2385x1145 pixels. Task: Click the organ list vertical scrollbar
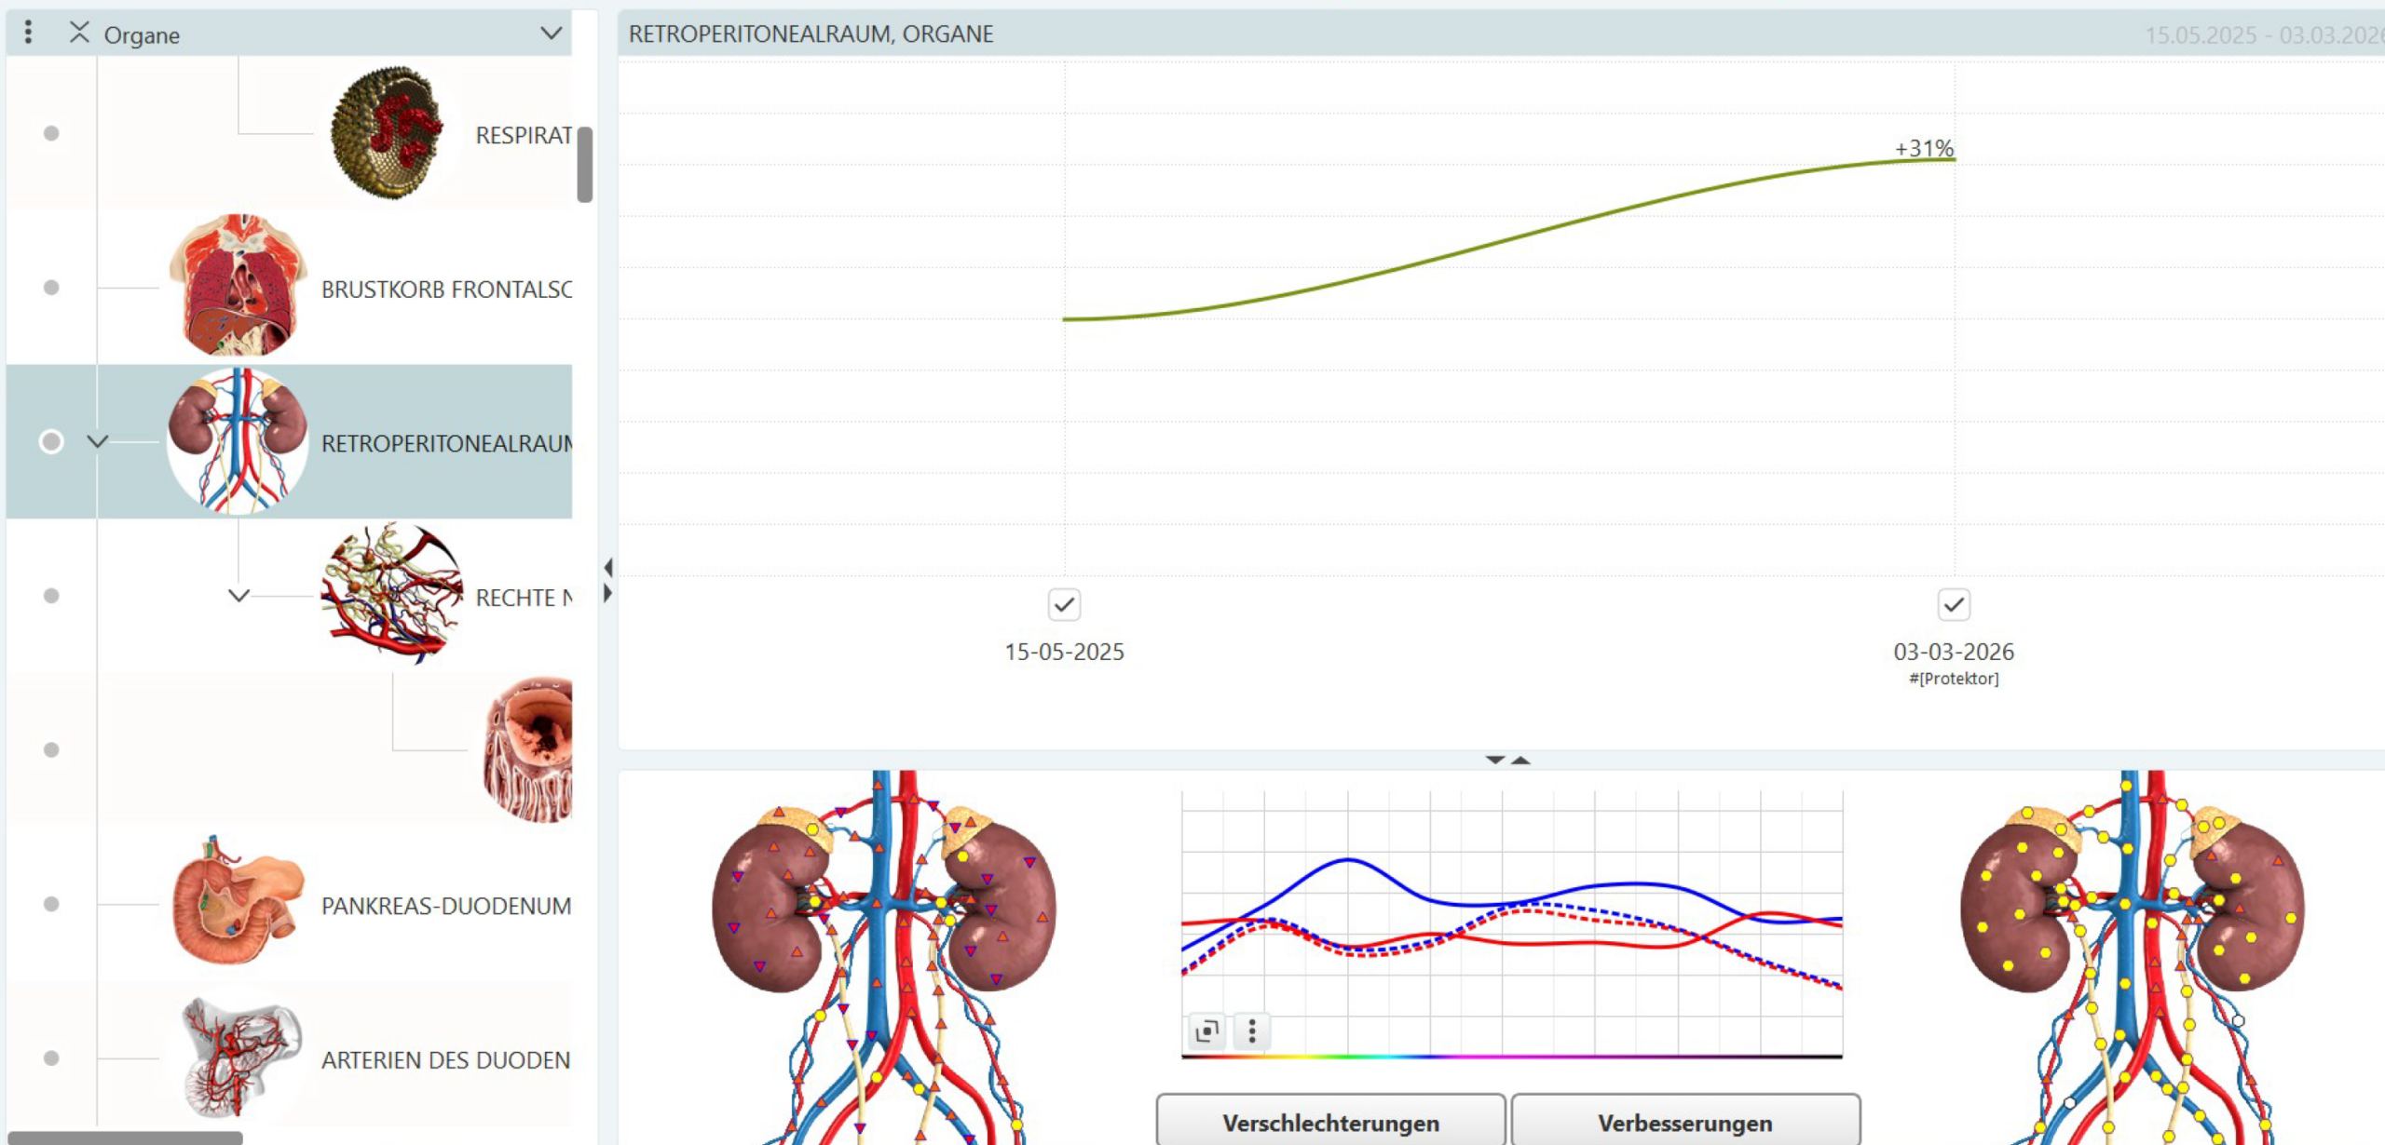(x=585, y=165)
